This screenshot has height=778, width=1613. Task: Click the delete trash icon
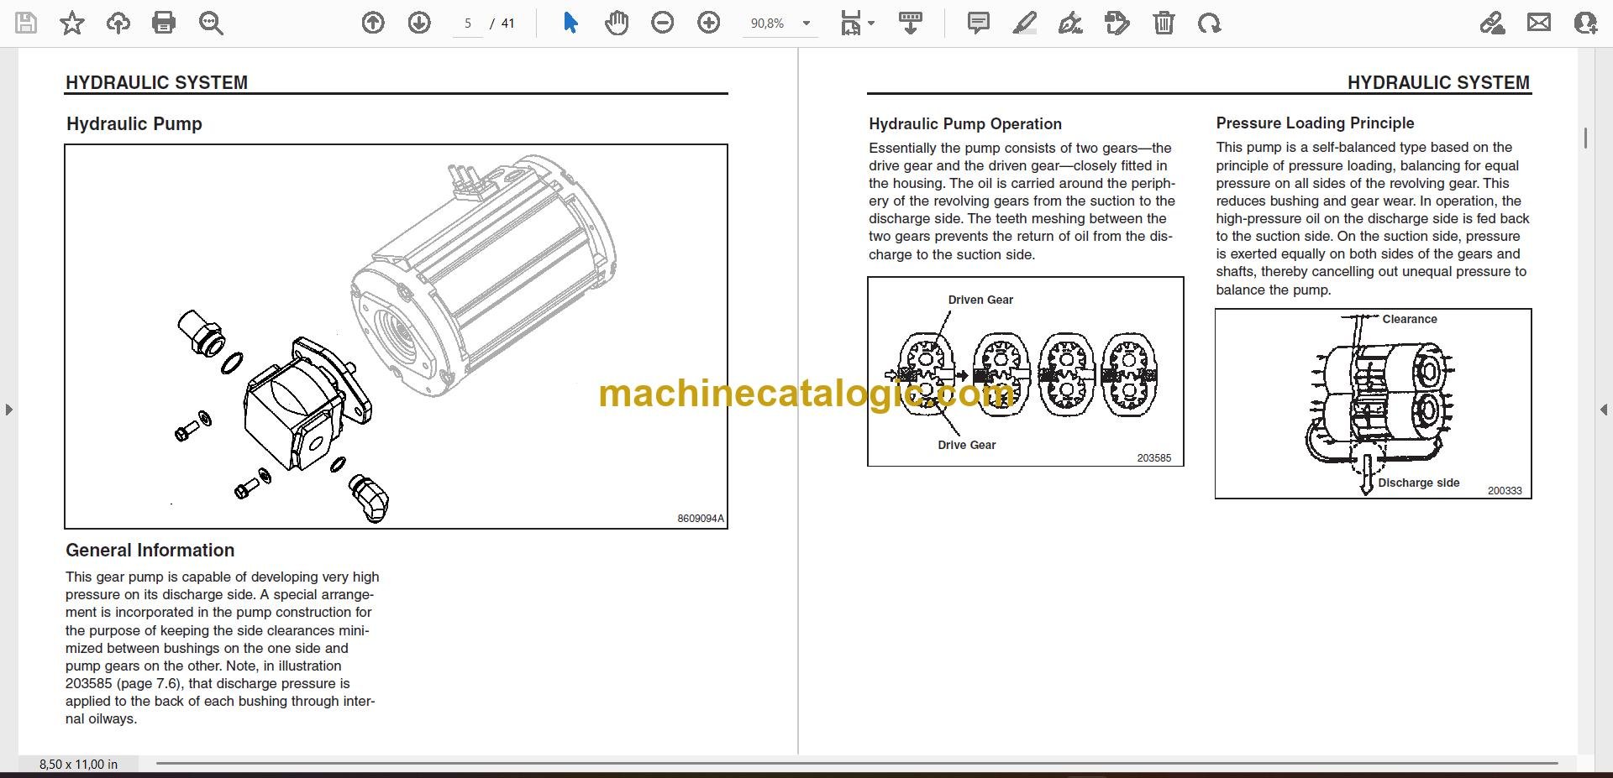pos(1164,23)
